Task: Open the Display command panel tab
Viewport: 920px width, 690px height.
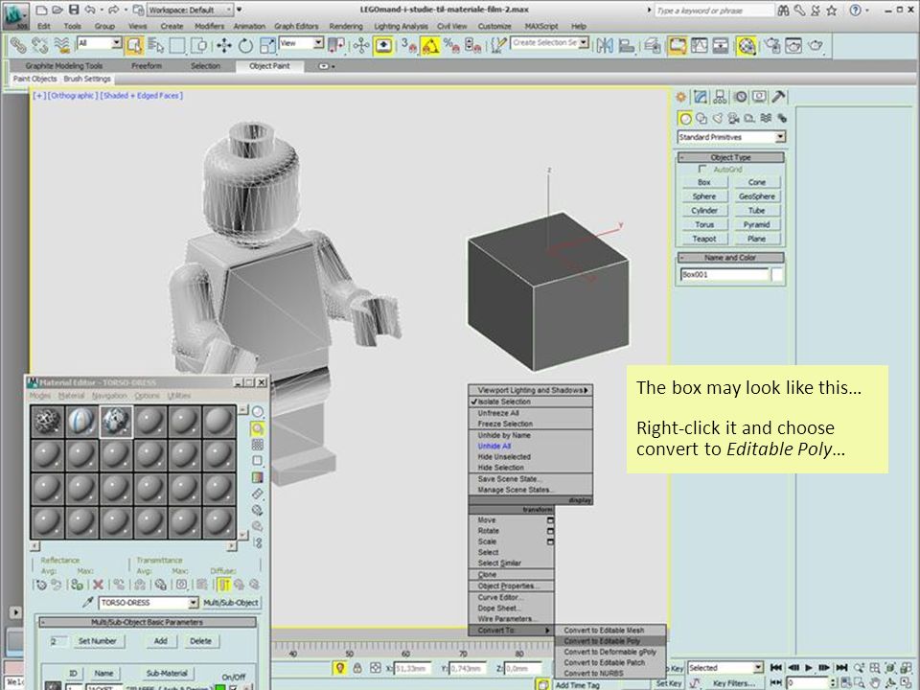Action: [759, 97]
